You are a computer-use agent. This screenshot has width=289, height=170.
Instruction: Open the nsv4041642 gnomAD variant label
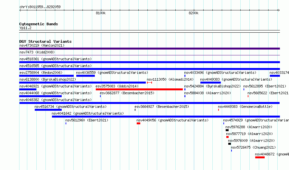coord(88,113)
